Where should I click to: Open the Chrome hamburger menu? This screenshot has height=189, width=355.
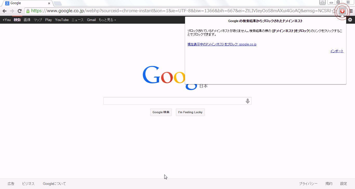[351, 11]
